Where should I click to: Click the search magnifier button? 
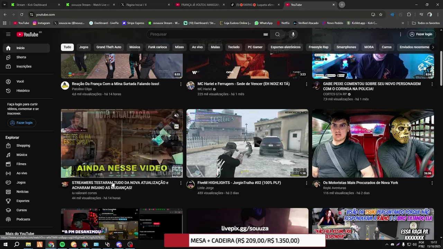[x=277, y=34]
